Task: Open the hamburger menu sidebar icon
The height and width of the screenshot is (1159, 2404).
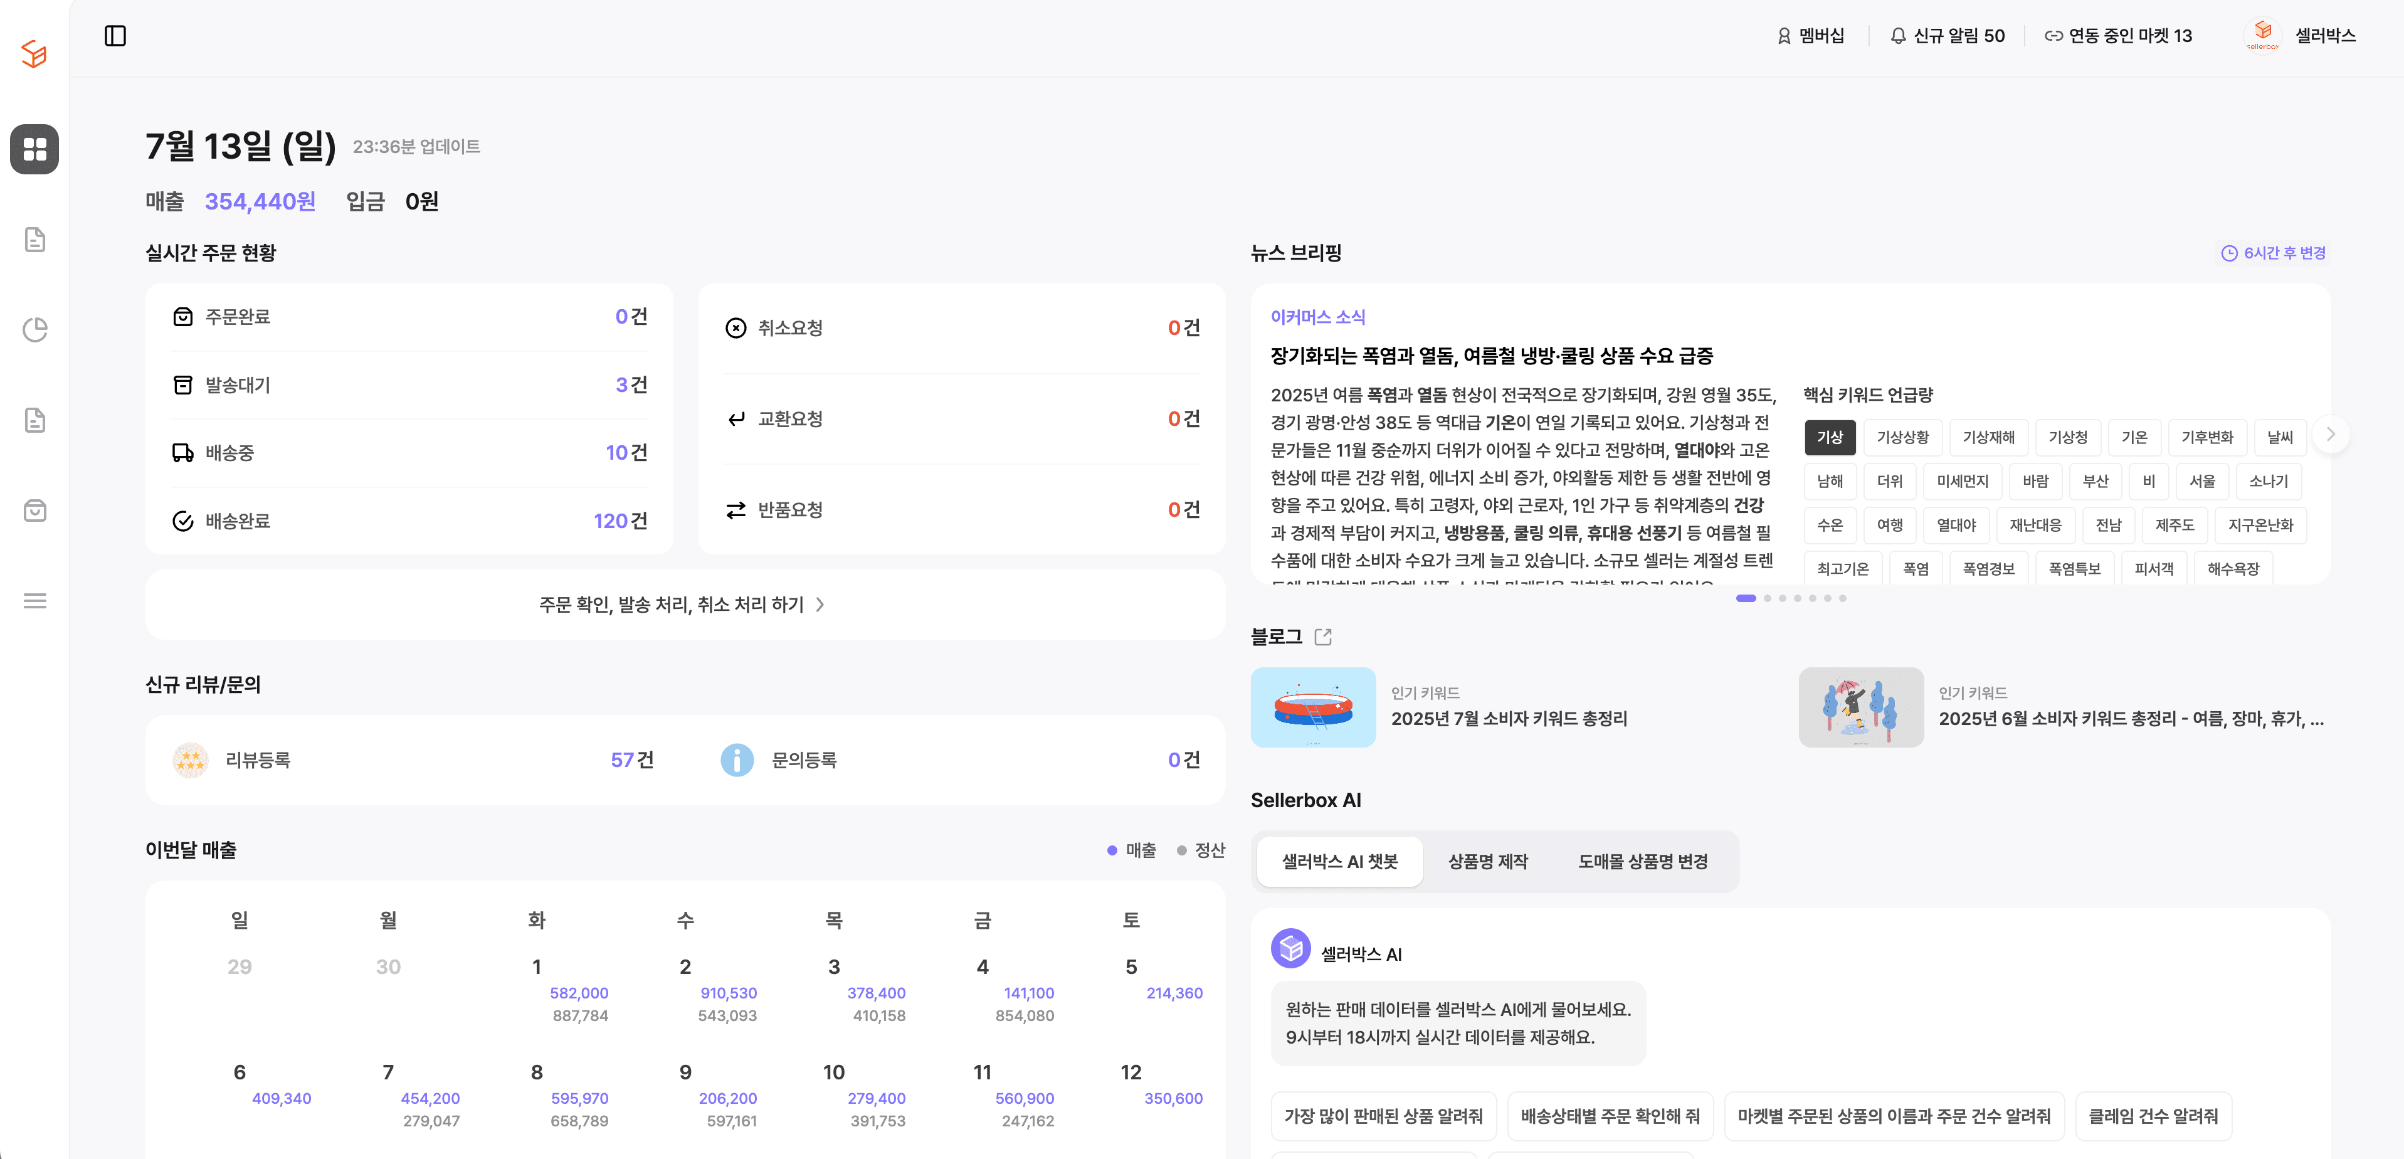Action: (34, 601)
